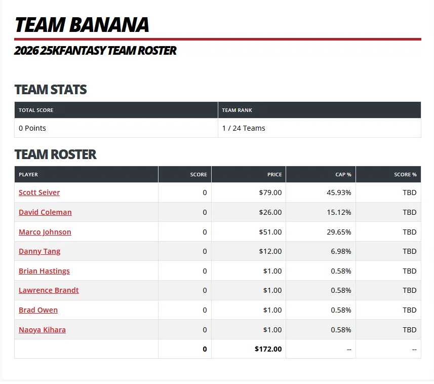Click the 1 / 24 Teams rank value

244,128
